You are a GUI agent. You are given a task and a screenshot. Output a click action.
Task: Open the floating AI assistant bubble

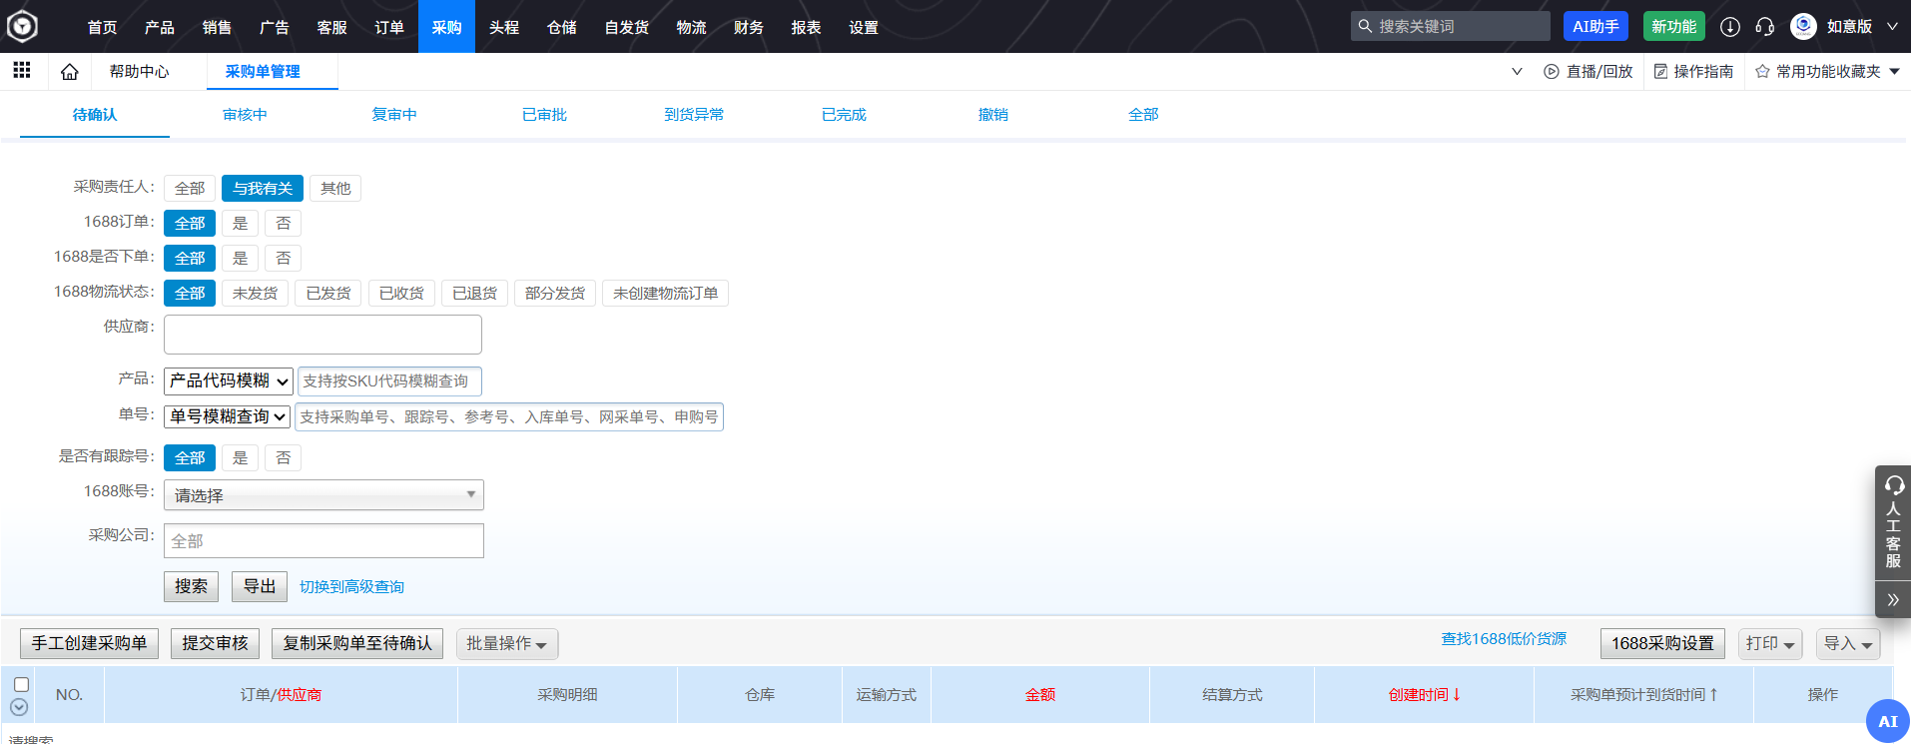1887,721
